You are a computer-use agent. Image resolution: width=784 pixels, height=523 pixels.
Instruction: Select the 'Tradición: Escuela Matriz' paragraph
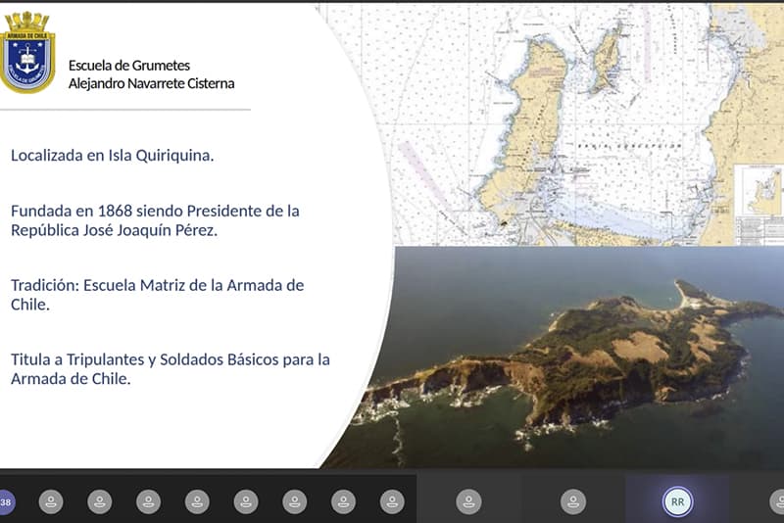point(157,295)
